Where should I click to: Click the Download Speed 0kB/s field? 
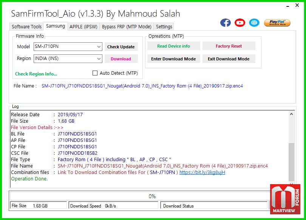(113, 206)
